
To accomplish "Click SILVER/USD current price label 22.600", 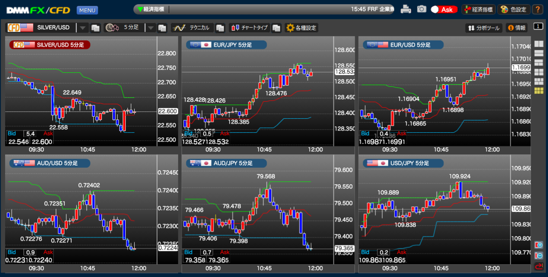I will click(167, 111).
